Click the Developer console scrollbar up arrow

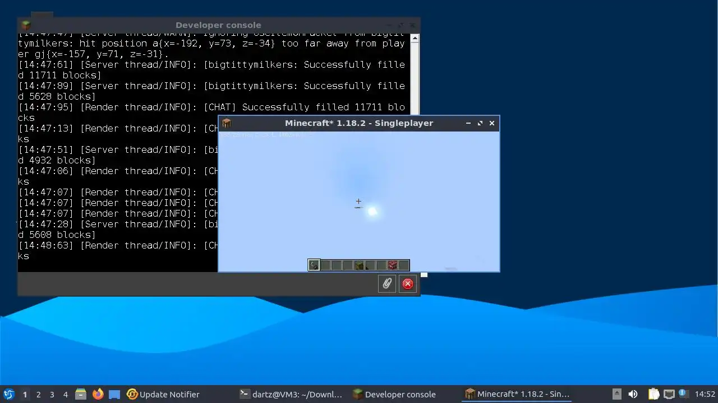click(415, 39)
